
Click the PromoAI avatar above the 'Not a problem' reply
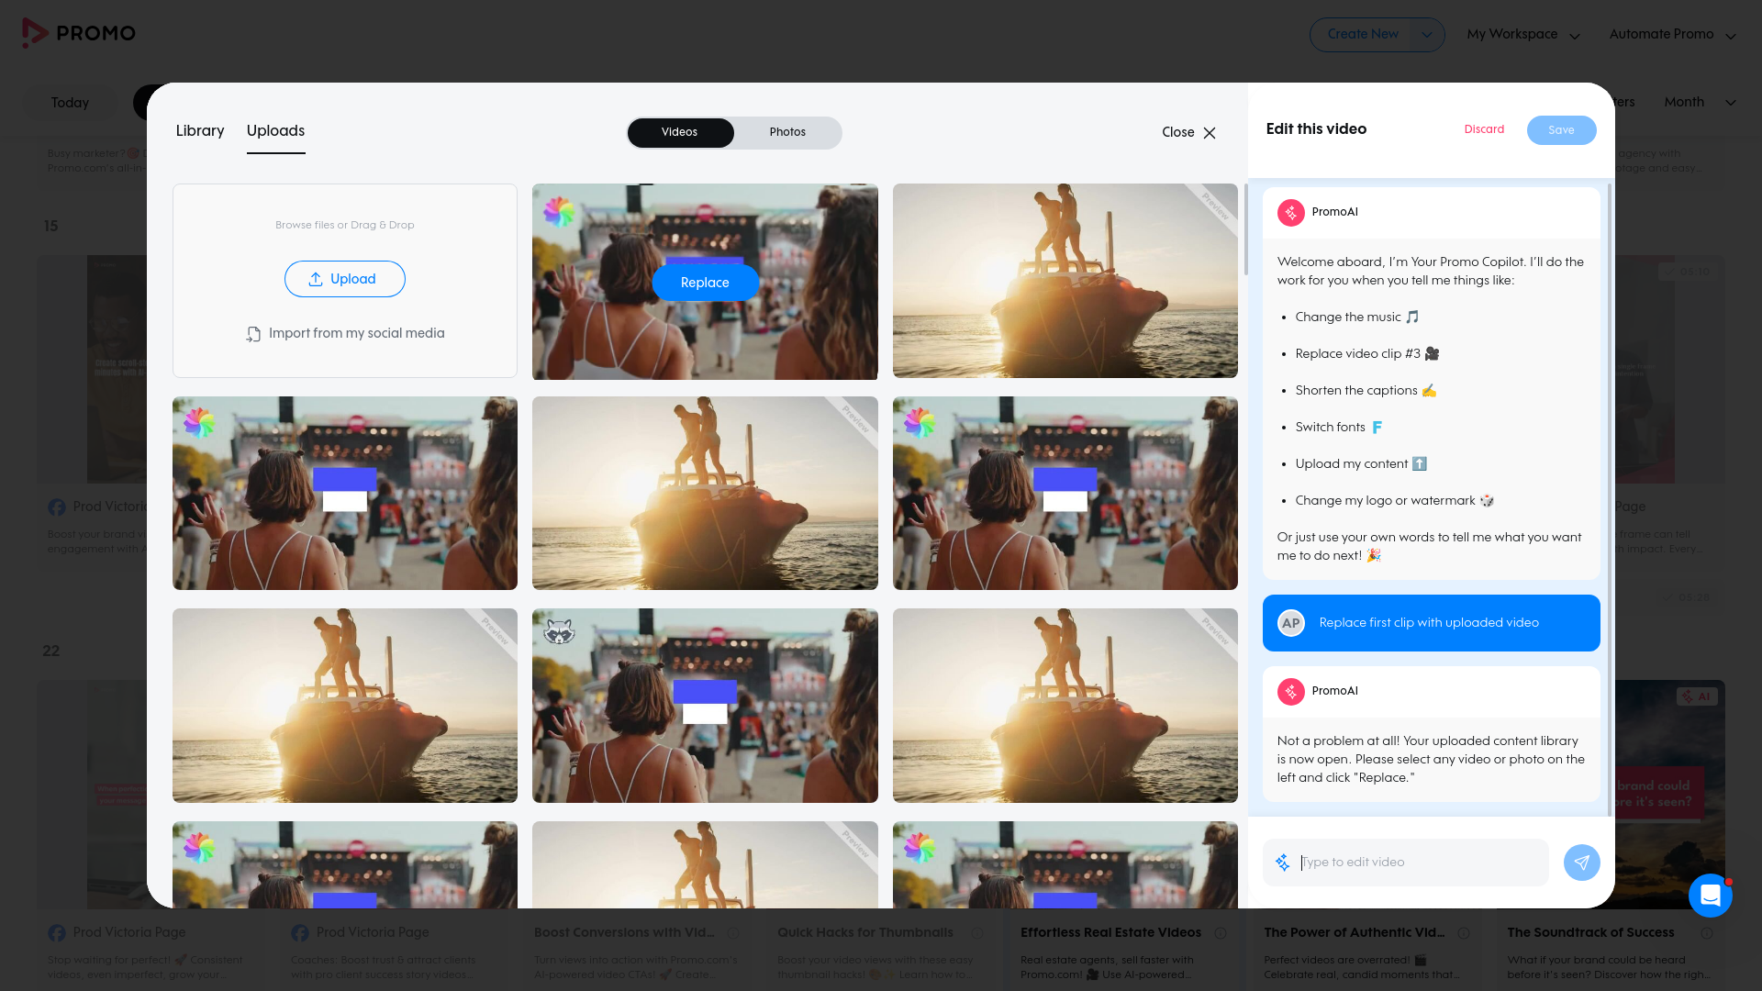coord(1290,691)
